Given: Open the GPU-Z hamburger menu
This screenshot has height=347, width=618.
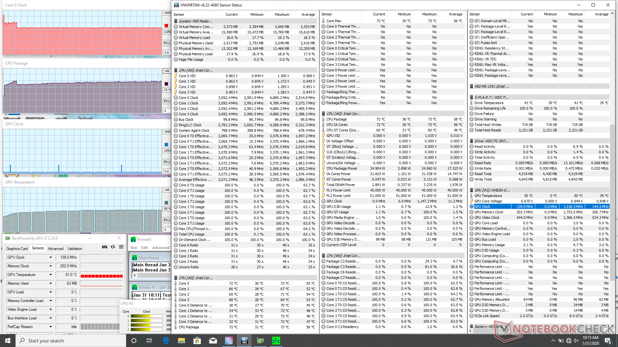Looking at the screenshot, I should (121, 247).
